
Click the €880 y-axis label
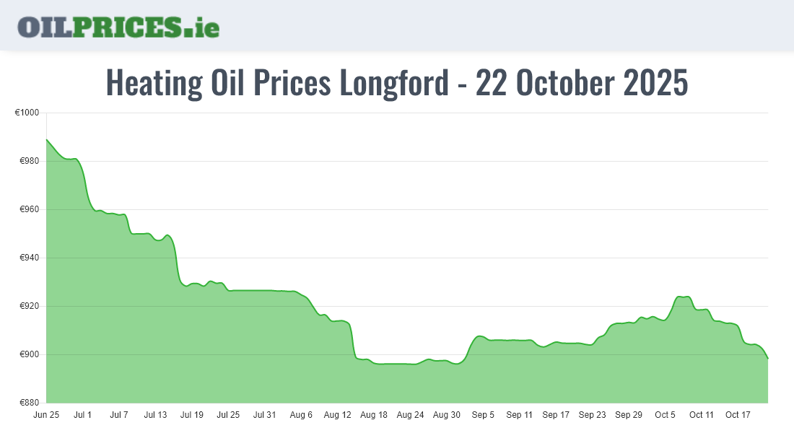pyautogui.click(x=29, y=403)
